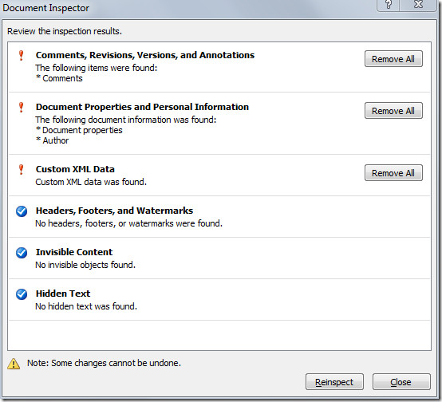
Task: Select the Document Properties and Personal Information heading
Action: click(142, 107)
